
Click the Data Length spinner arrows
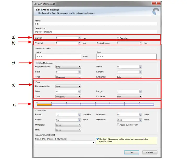140,91
